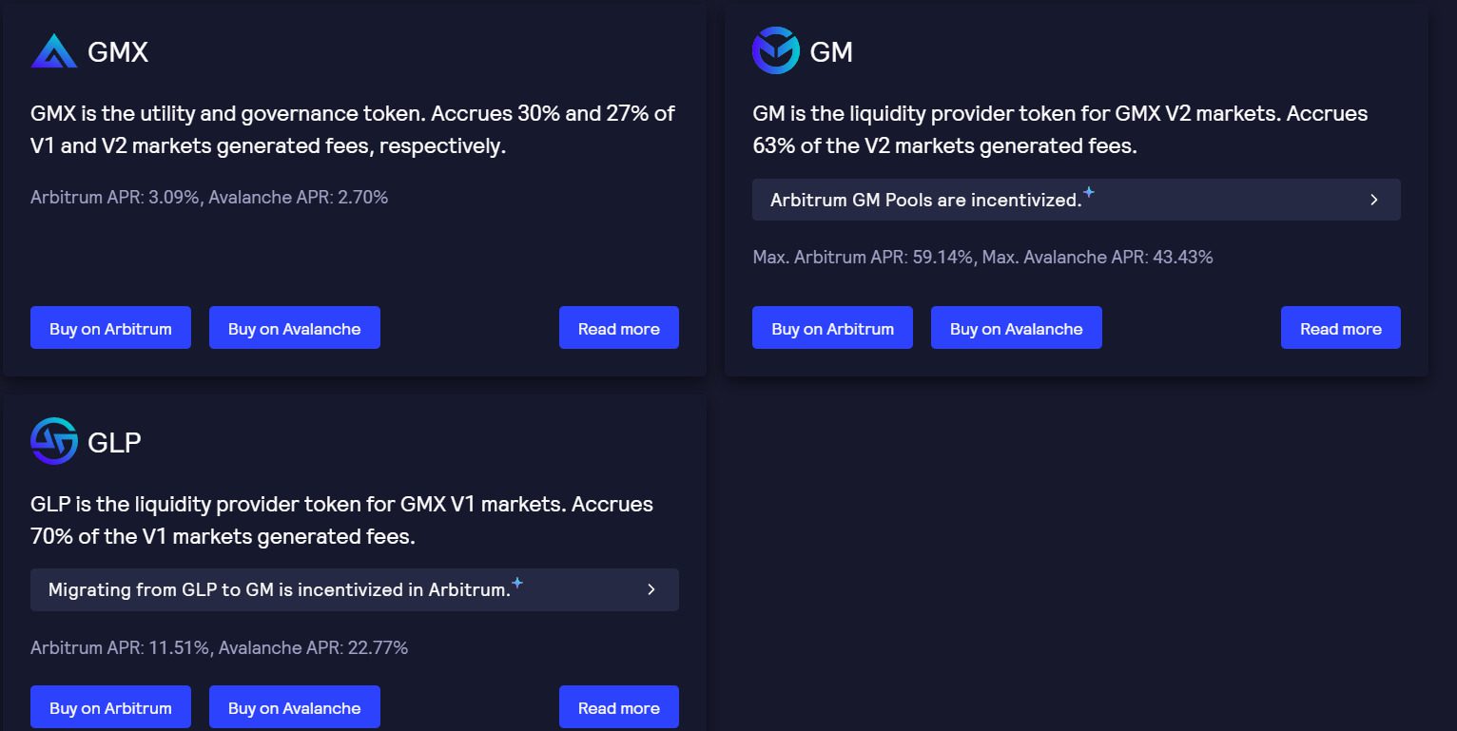Open the 'Arbitrum GM Pools are incentivized' text
Viewport: 1457px width, 731px height.
(x=925, y=201)
